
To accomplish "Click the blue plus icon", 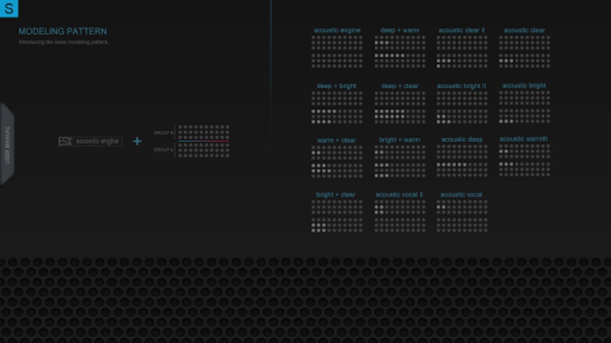I will click(x=137, y=141).
